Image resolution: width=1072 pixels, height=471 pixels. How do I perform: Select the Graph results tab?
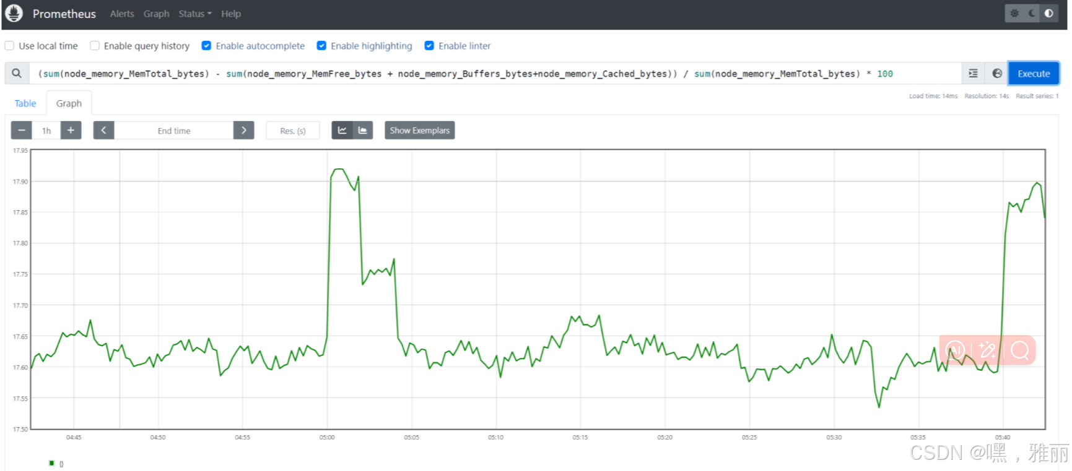coord(69,103)
